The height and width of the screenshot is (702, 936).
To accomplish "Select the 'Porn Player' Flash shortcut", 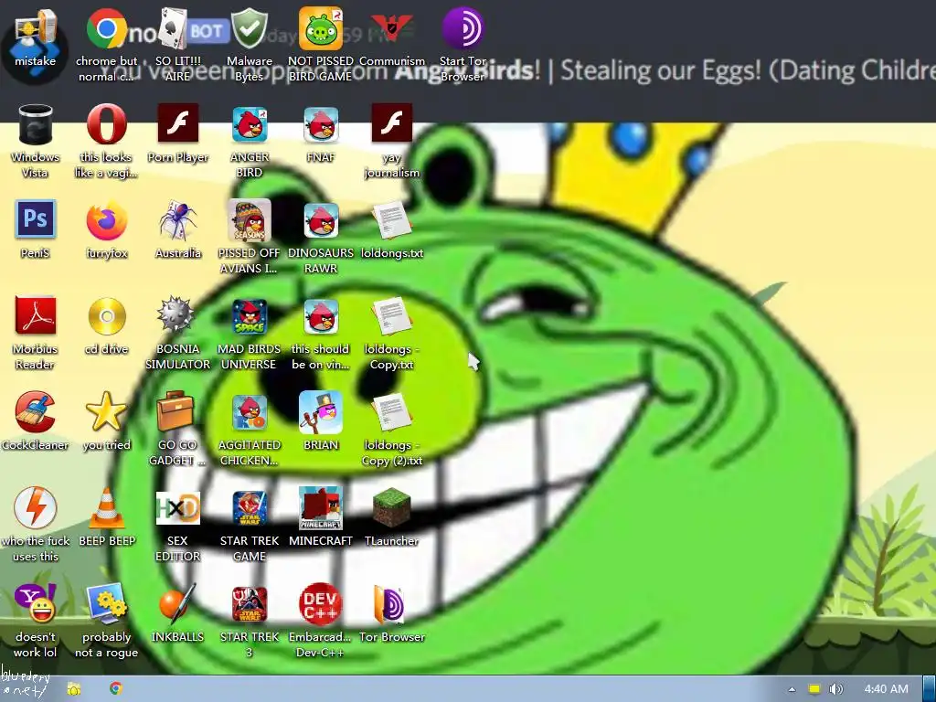I will (x=177, y=123).
